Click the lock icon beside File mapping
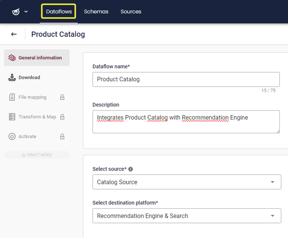Image resolution: width=288 pixels, height=238 pixels. (62, 97)
